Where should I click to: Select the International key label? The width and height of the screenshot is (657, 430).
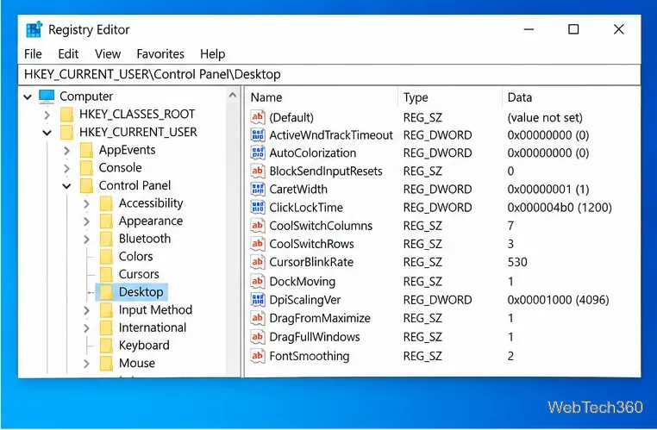(153, 327)
